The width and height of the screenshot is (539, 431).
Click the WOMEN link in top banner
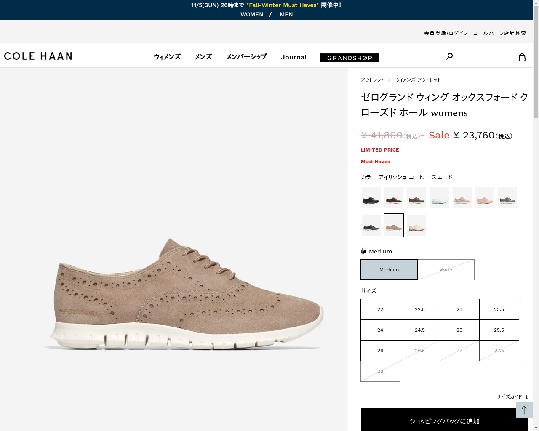tap(252, 14)
